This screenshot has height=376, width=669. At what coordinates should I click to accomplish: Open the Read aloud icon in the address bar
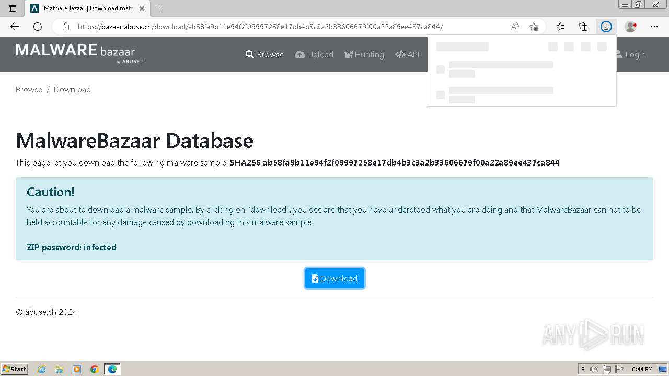click(515, 27)
